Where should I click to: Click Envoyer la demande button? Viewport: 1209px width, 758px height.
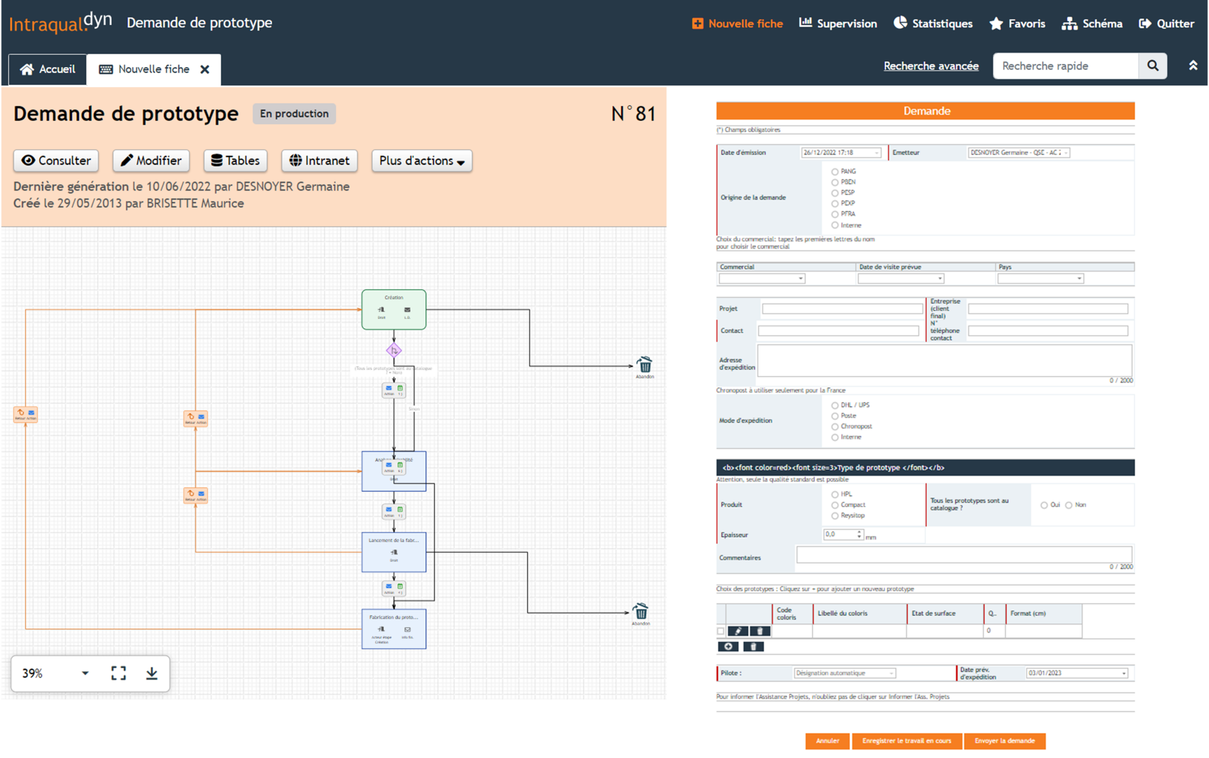pyautogui.click(x=1005, y=741)
